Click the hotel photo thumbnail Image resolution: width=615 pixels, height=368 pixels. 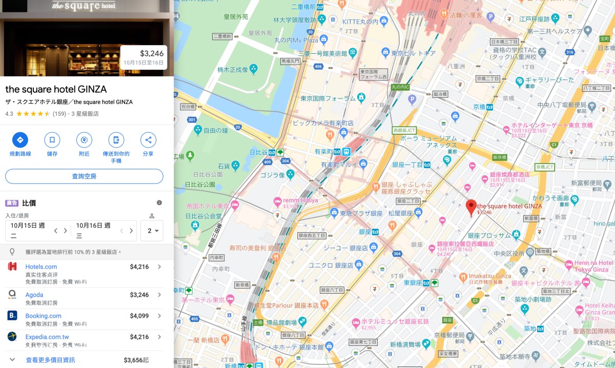coord(87,38)
